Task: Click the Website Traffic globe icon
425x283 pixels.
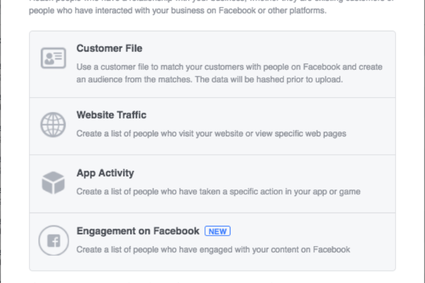Action: click(53, 125)
